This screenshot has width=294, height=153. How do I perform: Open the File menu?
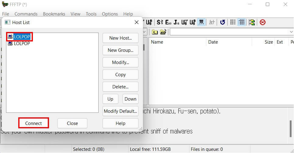pyautogui.click(x=5, y=14)
